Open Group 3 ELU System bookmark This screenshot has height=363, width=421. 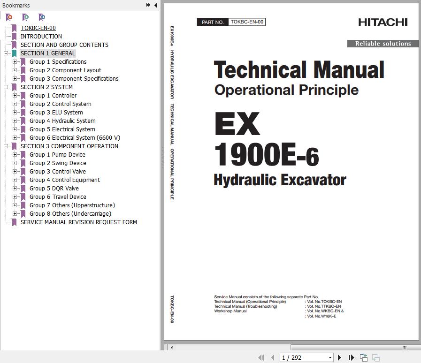56,113
